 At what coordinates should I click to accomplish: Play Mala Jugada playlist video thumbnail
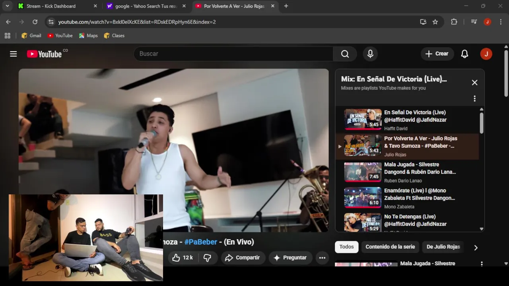363,172
